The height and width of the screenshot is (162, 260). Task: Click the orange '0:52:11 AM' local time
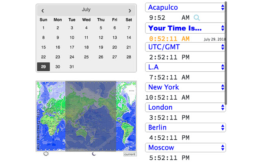click(169, 39)
